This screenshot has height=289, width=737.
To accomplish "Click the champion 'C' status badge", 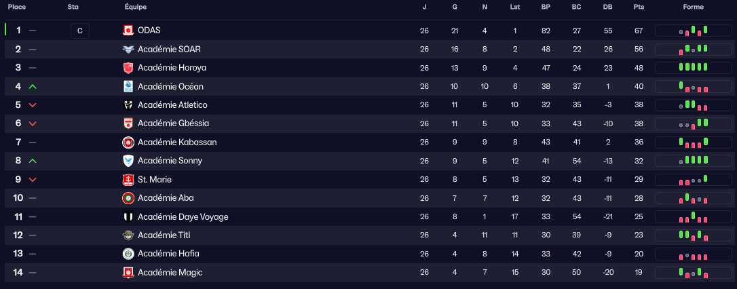I will point(80,31).
